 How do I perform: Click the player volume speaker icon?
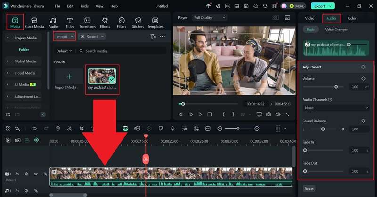pyautogui.click(x=278, y=114)
